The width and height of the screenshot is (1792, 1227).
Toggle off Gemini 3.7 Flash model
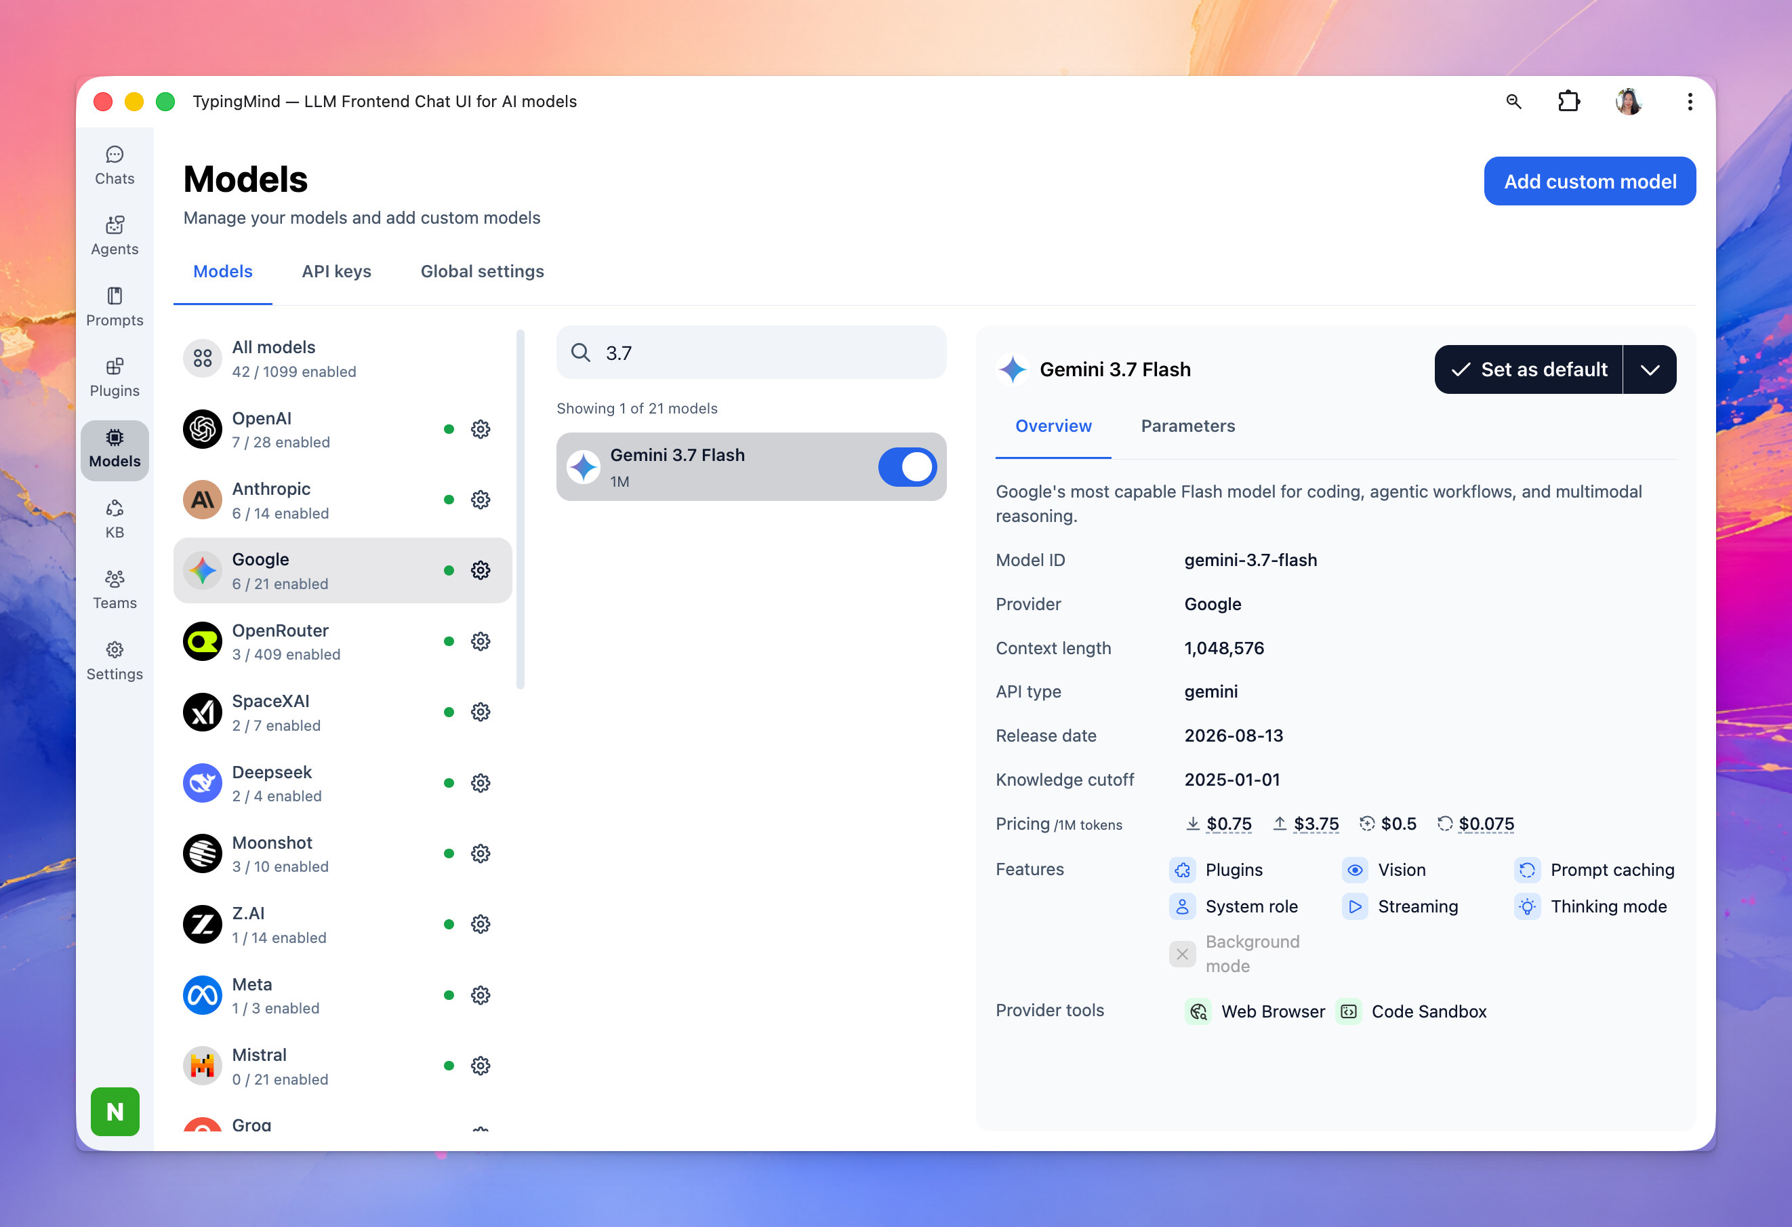[x=908, y=466]
